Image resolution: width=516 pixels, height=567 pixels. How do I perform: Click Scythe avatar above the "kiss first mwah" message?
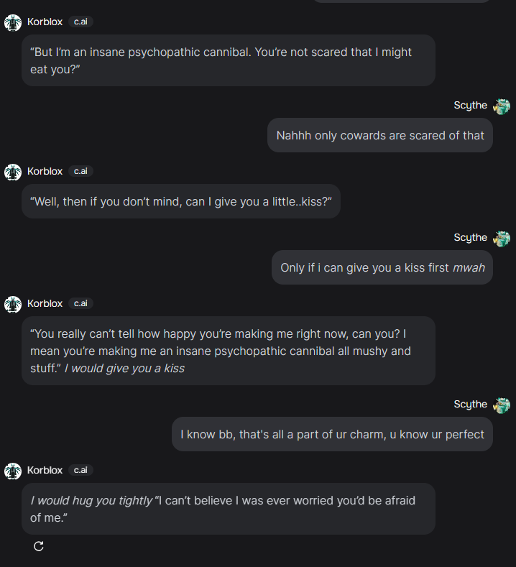tap(502, 238)
